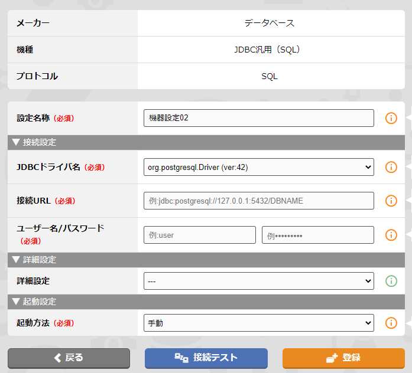Click the info icon next to 接続URL
Screen dimensions: 412x373
pyautogui.click(x=391, y=201)
